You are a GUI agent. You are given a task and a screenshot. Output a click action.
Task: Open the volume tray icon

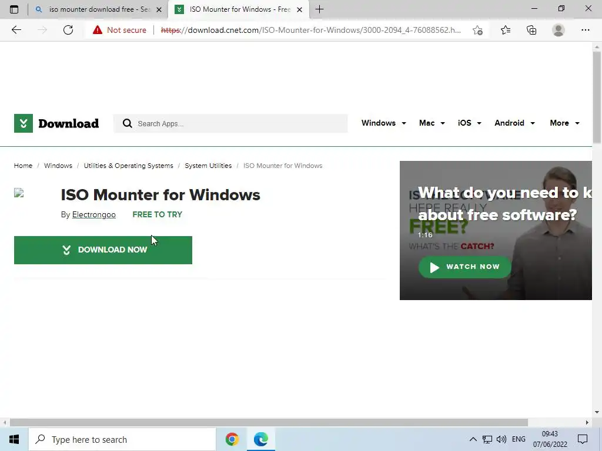point(501,439)
